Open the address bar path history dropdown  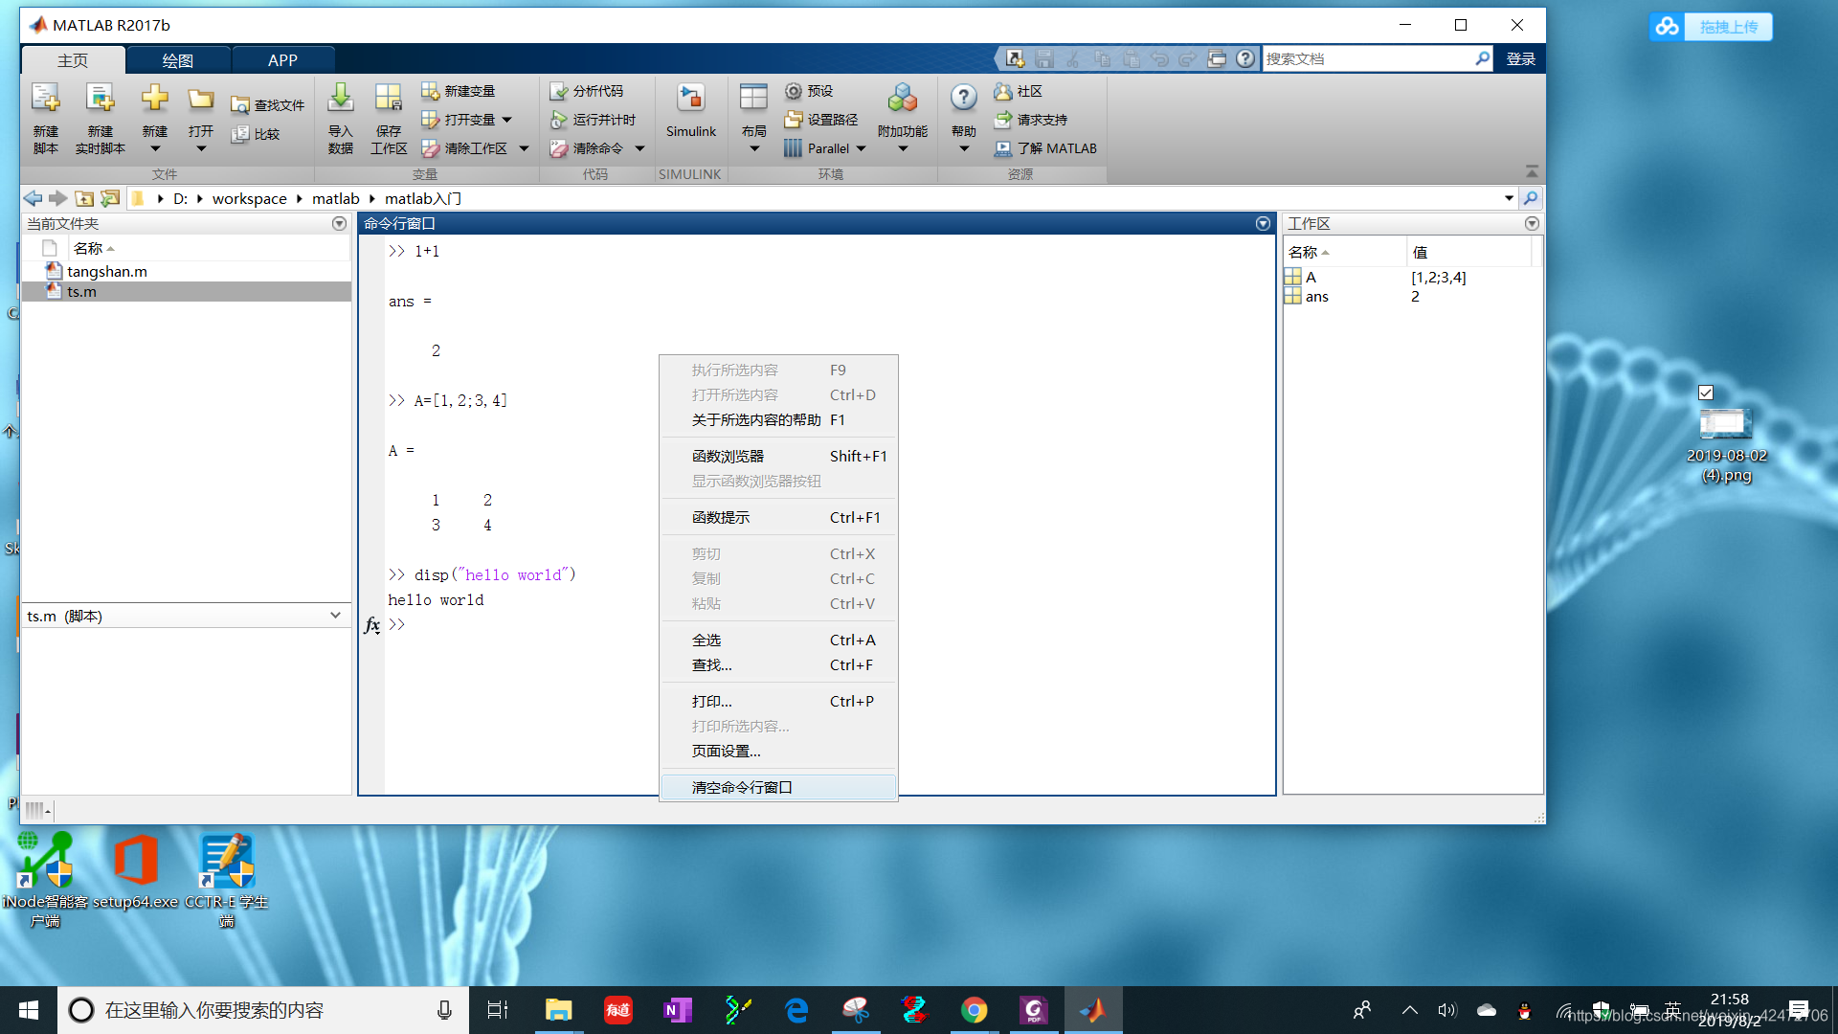[1509, 198]
